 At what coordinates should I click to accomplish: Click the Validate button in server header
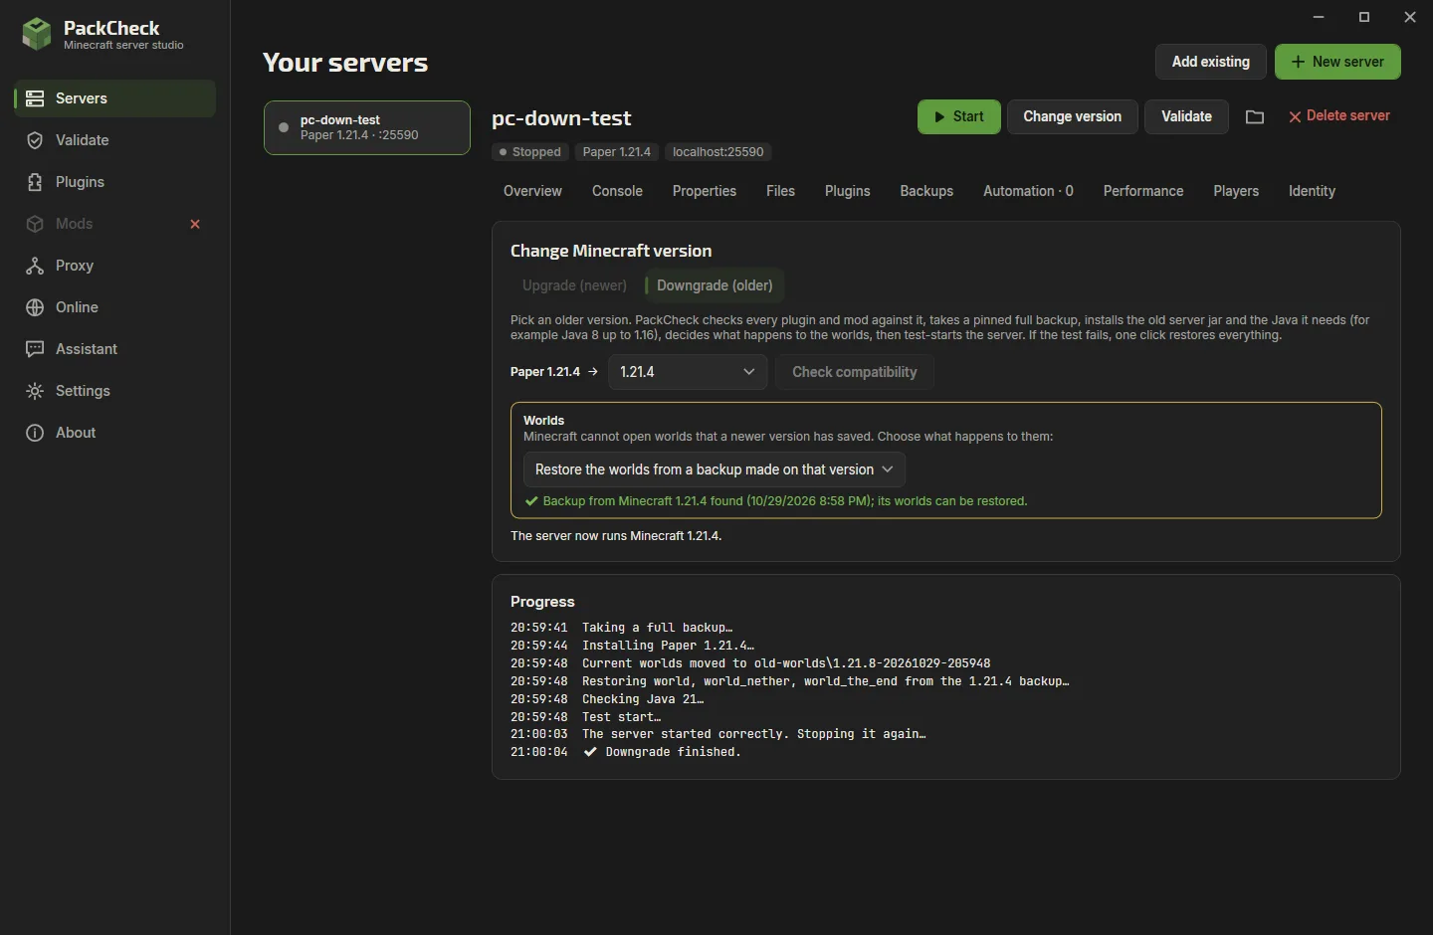[1186, 116]
